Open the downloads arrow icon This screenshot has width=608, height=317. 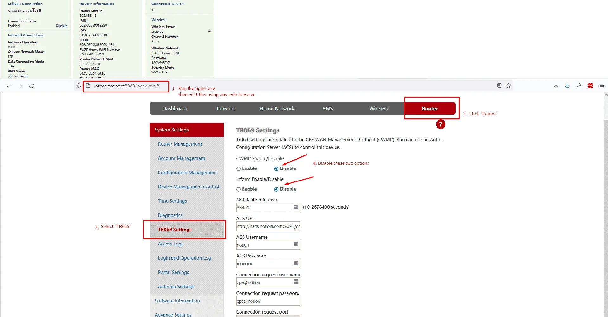click(x=567, y=86)
